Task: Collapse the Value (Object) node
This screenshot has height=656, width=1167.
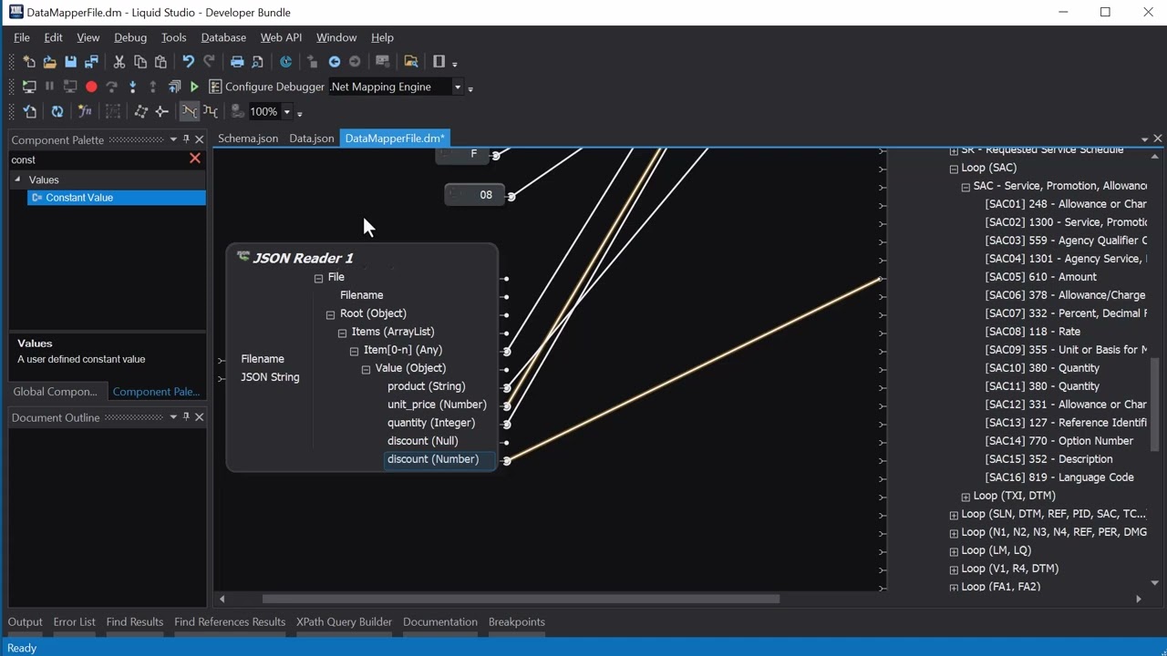Action: (x=366, y=369)
